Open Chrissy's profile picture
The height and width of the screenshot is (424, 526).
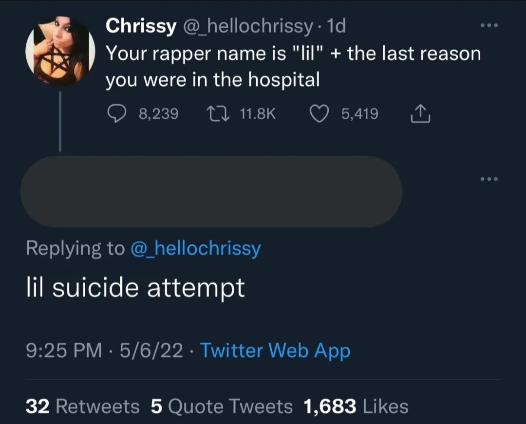(60, 51)
